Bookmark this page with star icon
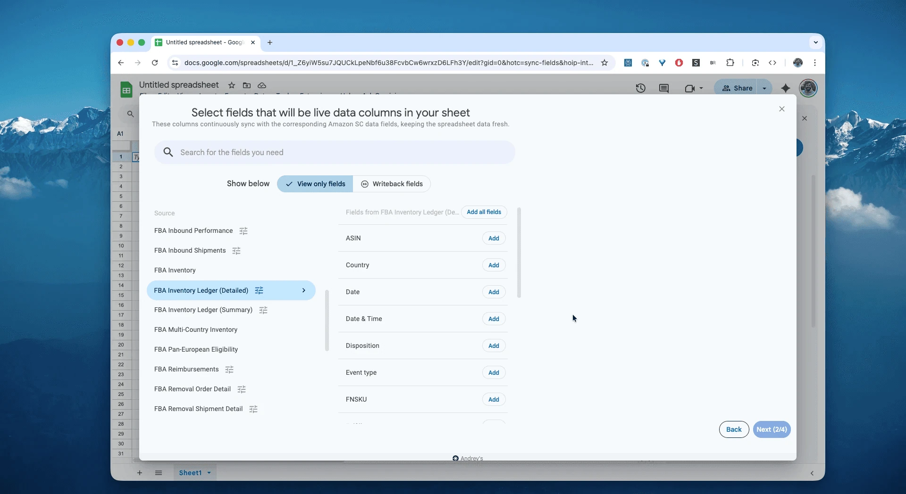The height and width of the screenshot is (494, 906). [604, 63]
